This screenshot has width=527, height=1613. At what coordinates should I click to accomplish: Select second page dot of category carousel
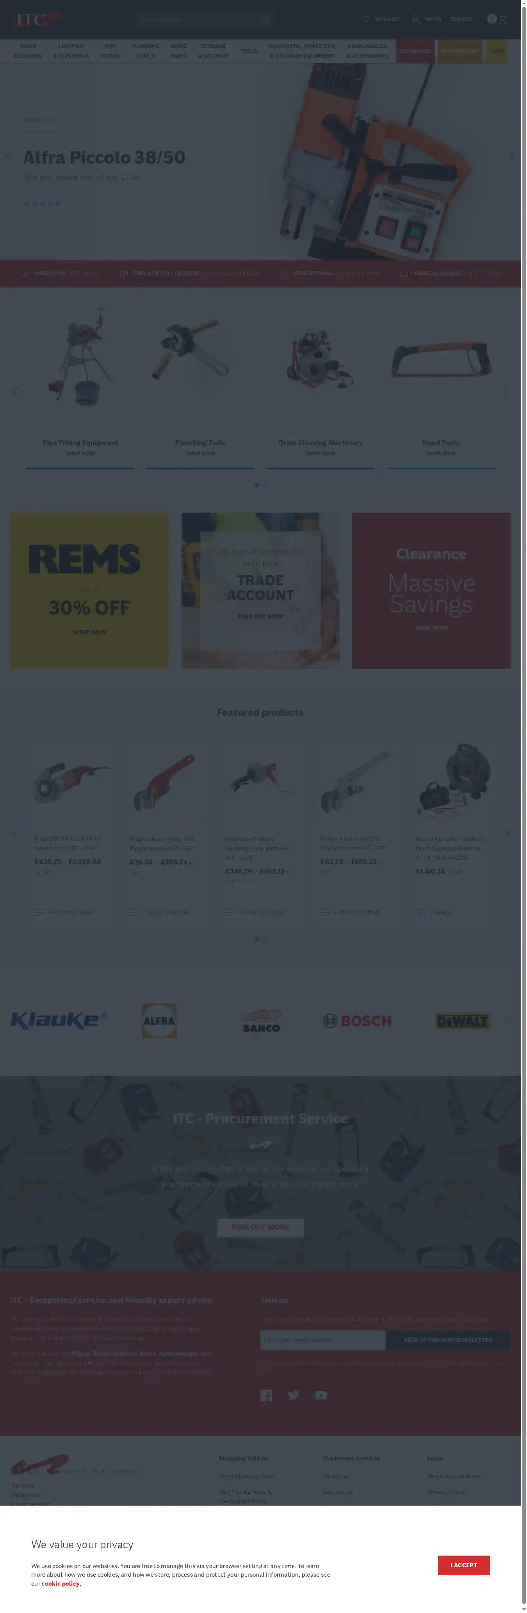click(x=265, y=485)
